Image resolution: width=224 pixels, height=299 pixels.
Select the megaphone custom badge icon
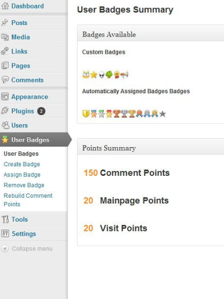(125, 75)
